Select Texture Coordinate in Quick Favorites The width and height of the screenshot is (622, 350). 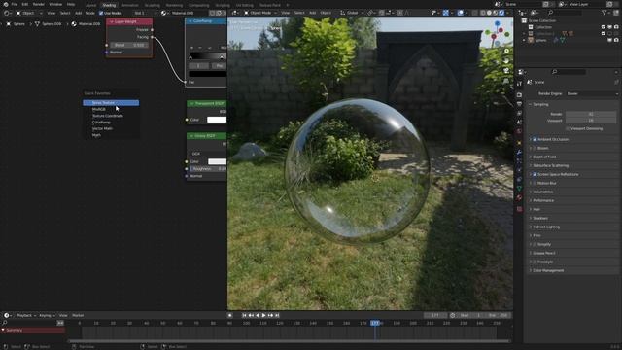(108, 116)
